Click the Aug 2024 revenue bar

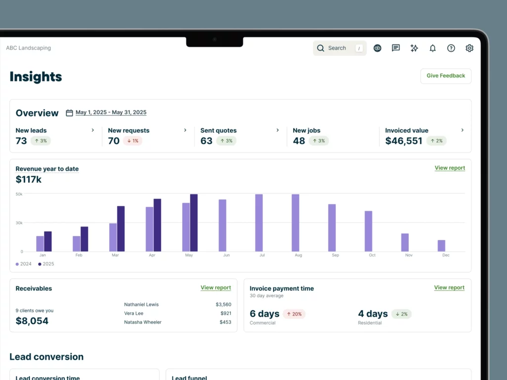[296, 223]
